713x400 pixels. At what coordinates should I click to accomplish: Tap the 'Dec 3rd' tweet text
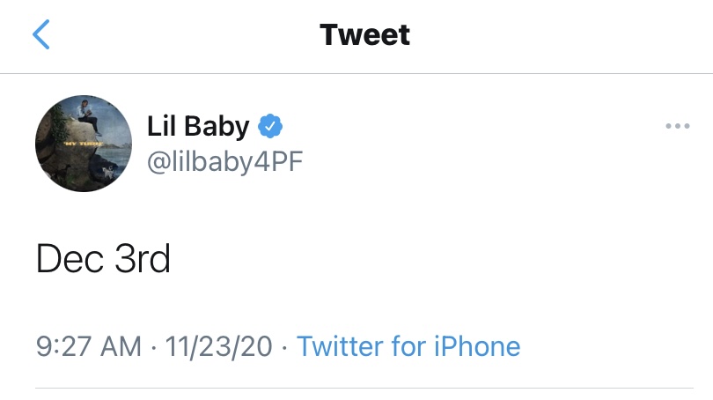click(x=103, y=258)
